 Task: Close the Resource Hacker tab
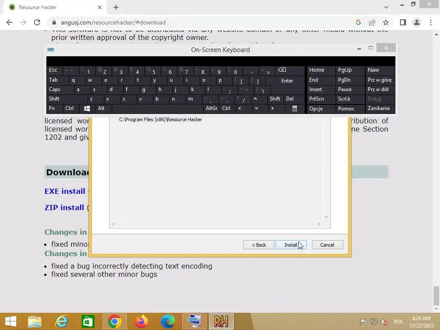click(100, 7)
